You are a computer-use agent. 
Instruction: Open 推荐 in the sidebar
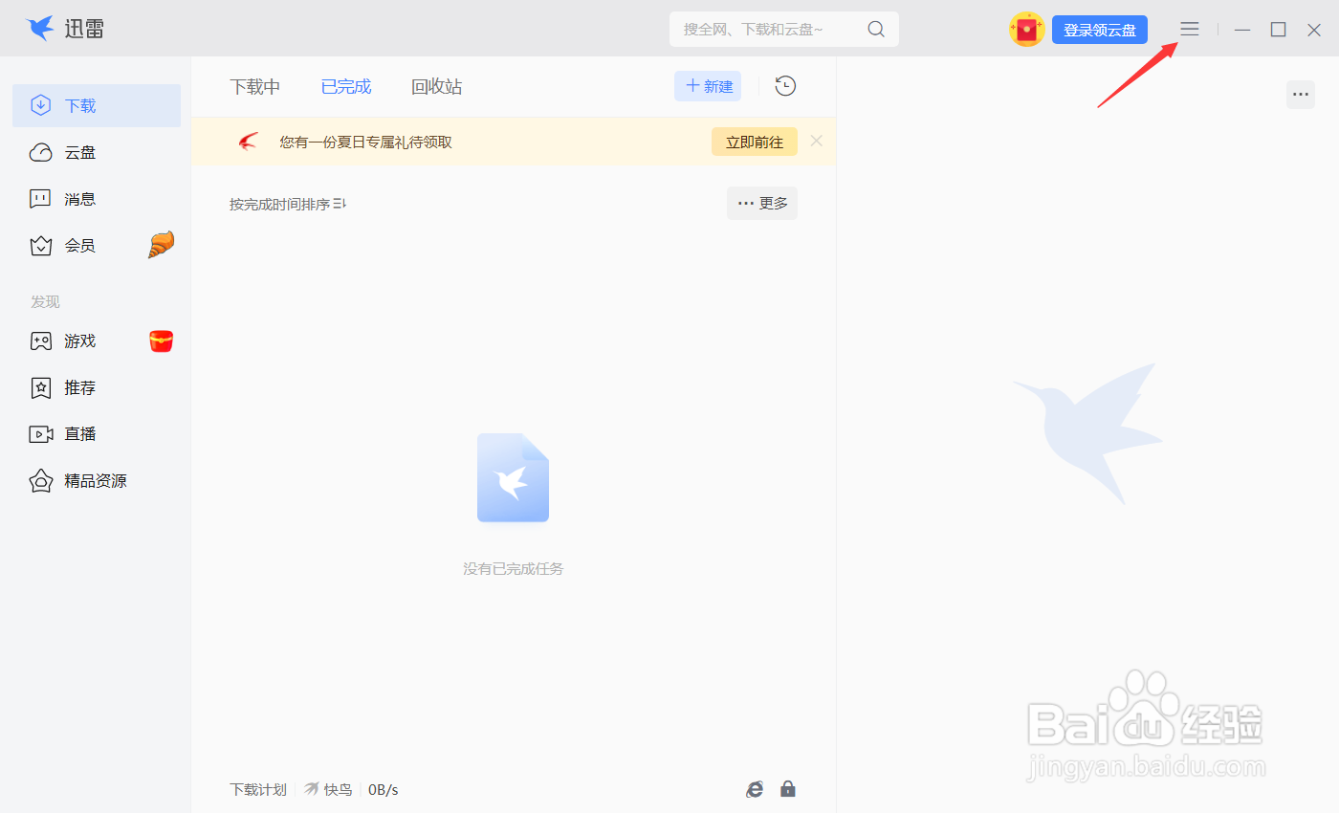click(97, 387)
